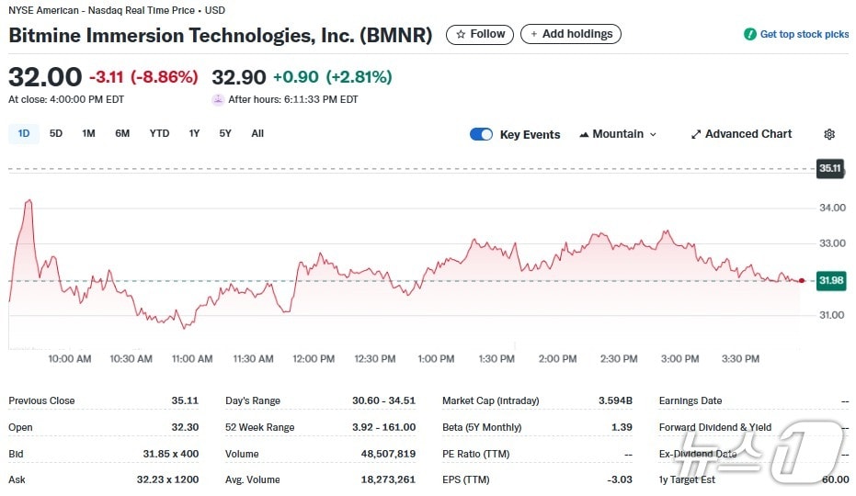The width and height of the screenshot is (856, 496).
Task: Select the 6M range tab
Action: (122, 133)
